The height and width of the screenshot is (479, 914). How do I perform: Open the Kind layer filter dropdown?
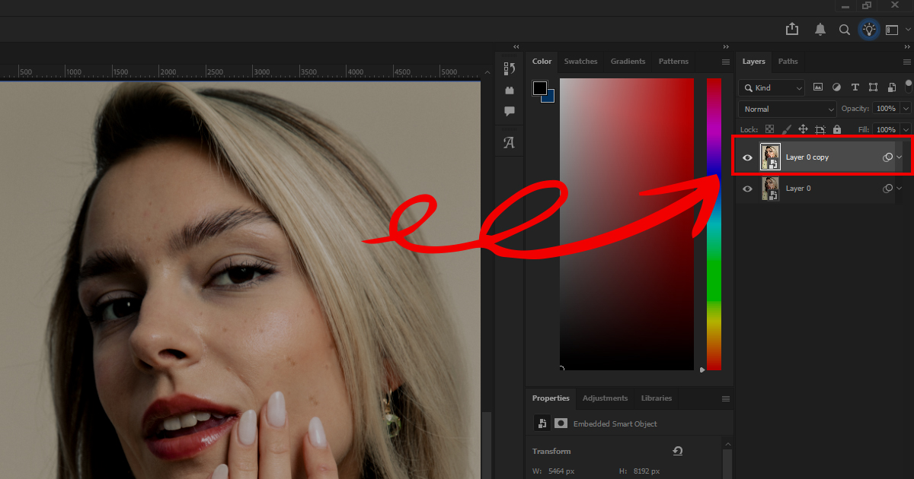pos(772,88)
